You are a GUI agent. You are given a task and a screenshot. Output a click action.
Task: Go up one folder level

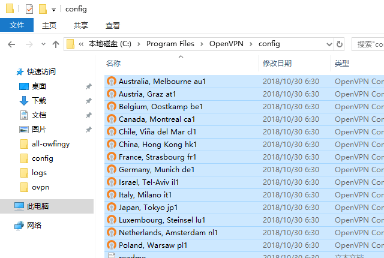coord(56,44)
